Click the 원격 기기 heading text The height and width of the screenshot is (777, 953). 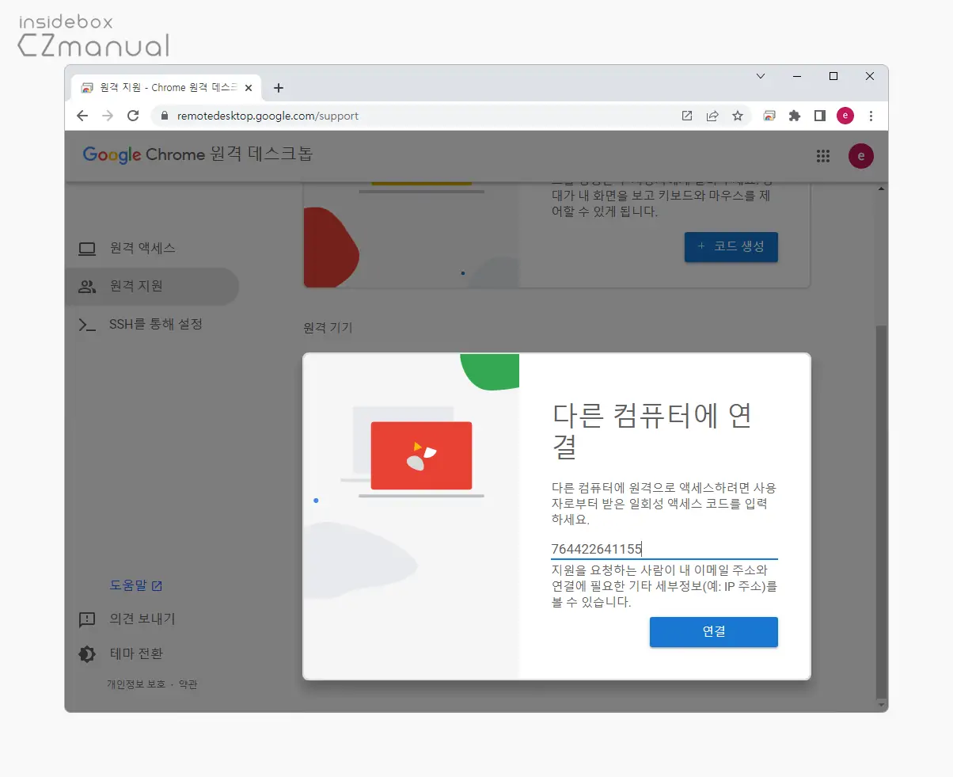pos(328,328)
